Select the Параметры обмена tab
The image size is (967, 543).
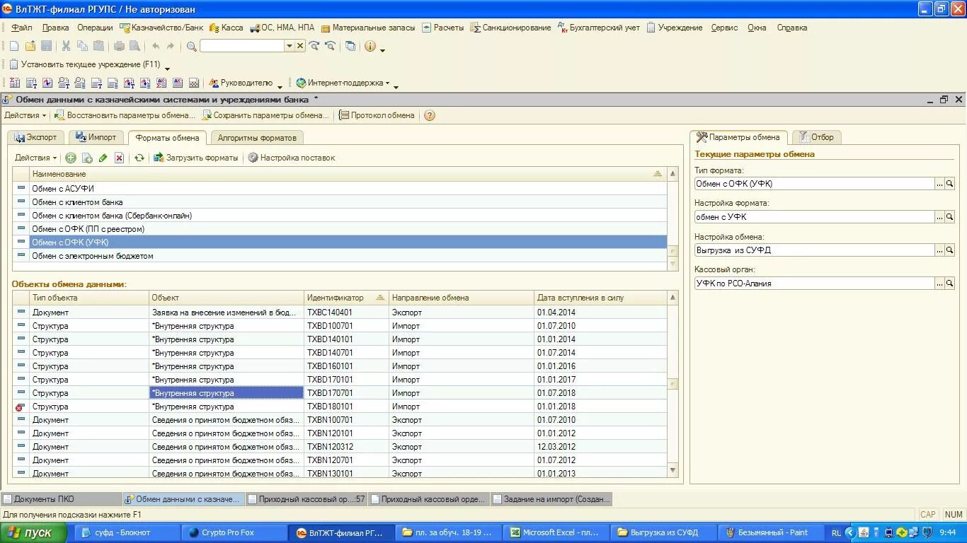(738, 137)
